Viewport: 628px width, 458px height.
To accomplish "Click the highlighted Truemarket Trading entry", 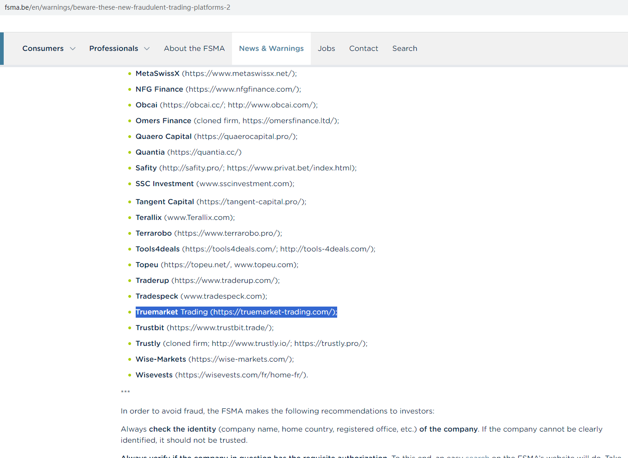I will tap(236, 312).
